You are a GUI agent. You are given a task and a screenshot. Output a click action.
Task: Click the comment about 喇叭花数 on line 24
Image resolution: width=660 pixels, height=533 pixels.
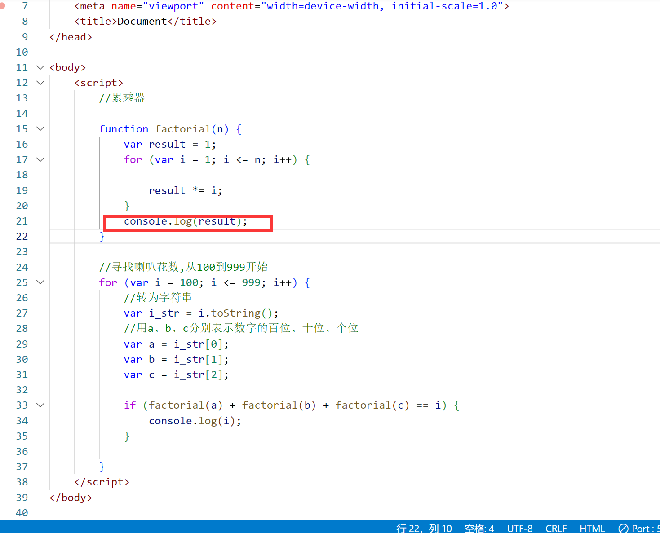pos(183,267)
